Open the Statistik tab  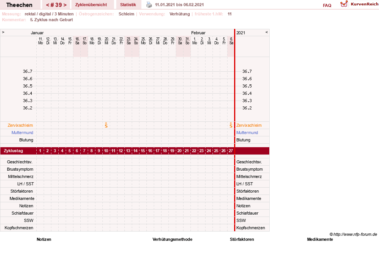[128, 5]
